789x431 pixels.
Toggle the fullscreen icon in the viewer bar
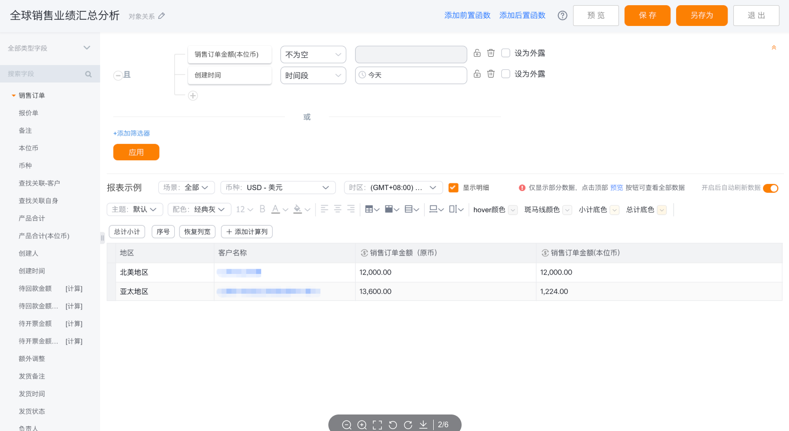[377, 425]
